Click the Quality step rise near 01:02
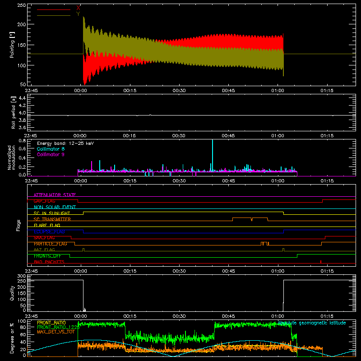 [x=283, y=295]
